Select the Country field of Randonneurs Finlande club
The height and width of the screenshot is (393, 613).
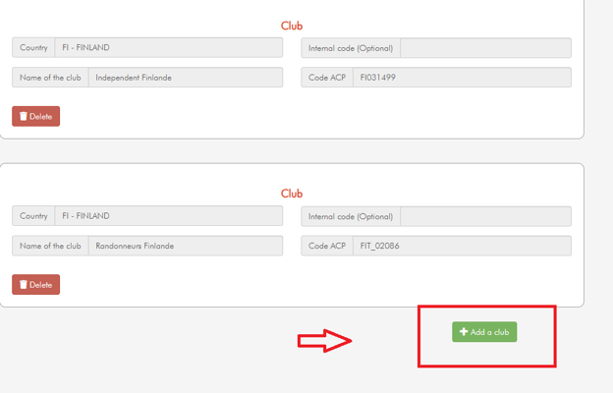[169, 216]
